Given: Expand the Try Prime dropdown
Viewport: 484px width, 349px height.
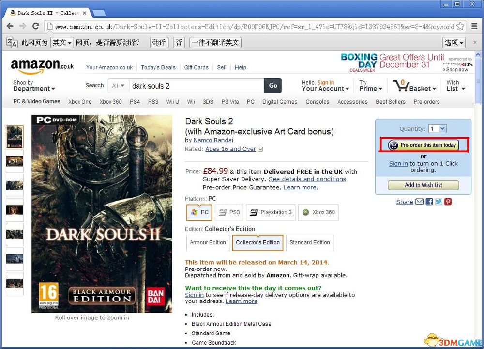Looking at the screenshot, I should pyautogui.click(x=371, y=86).
